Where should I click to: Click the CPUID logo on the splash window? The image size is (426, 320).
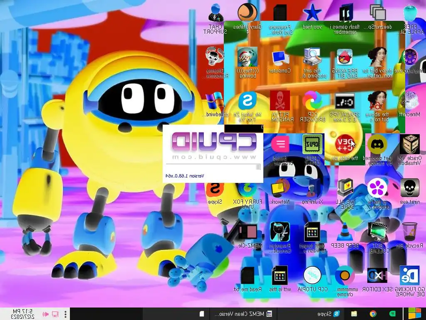coord(214,142)
